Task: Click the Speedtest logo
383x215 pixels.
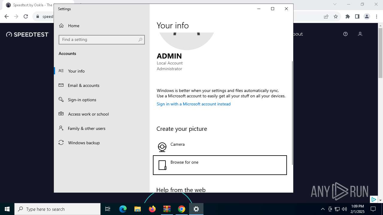Action: click(x=27, y=34)
